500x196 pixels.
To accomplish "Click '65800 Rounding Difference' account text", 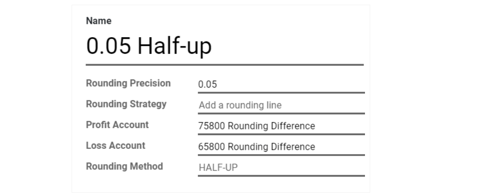I will 257,147.
